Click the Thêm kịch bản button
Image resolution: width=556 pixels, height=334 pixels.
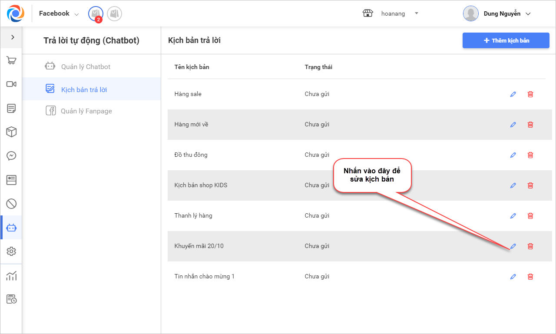point(506,41)
